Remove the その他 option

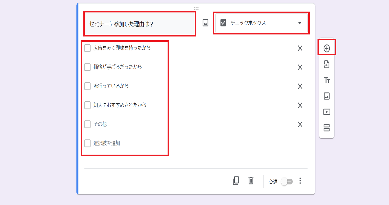pos(300,125)
